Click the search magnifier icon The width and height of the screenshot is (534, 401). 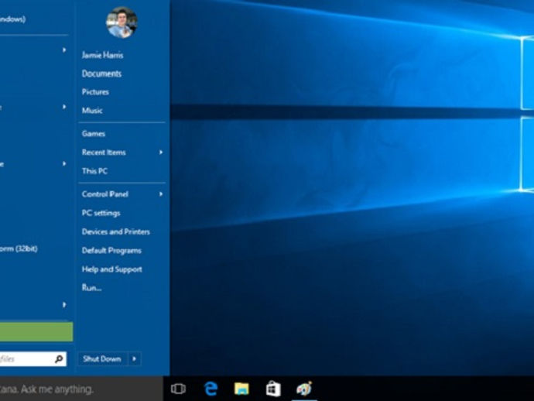click(x=59, y=358)
